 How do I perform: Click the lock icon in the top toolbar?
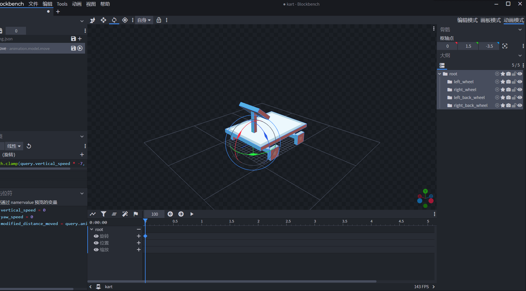(159, 20)
